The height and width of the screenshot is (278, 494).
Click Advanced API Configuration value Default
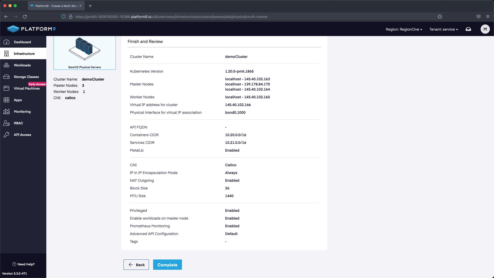point(231,234)
